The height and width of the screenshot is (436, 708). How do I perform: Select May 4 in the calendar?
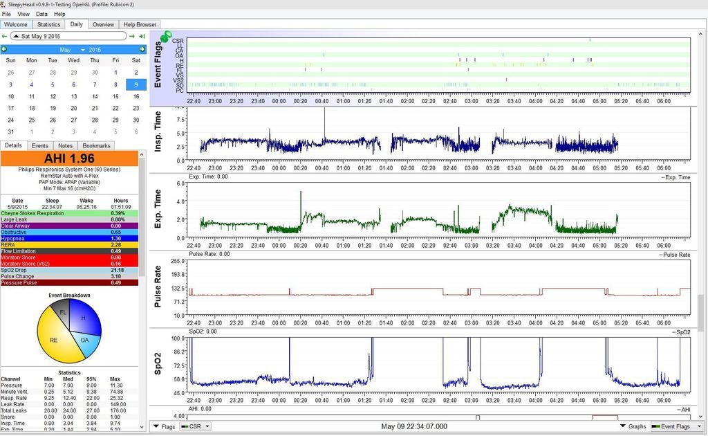pos(32,84)
